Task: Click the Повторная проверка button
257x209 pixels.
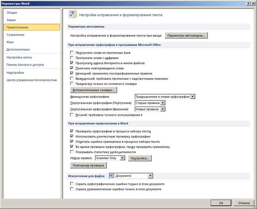Action: coord(88,165)
